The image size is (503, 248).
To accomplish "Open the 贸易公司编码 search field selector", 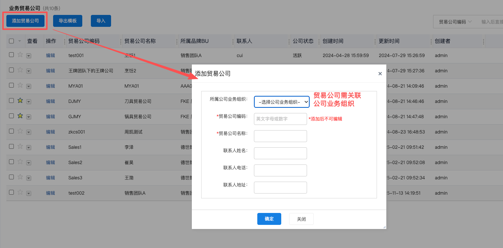I will [x=455, y=22].
